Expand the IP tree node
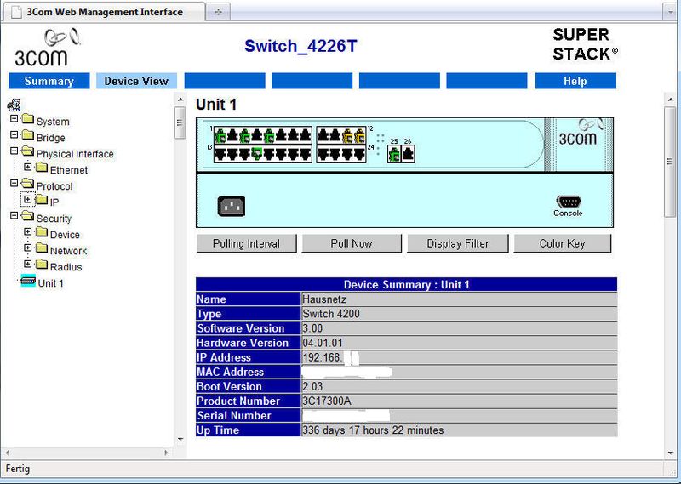681x484 pixels. click(x=28, y=199)
